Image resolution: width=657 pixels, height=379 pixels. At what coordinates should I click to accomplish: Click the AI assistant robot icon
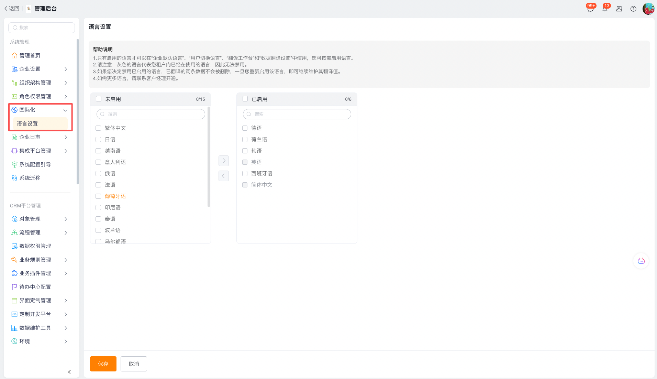point(641,261)
